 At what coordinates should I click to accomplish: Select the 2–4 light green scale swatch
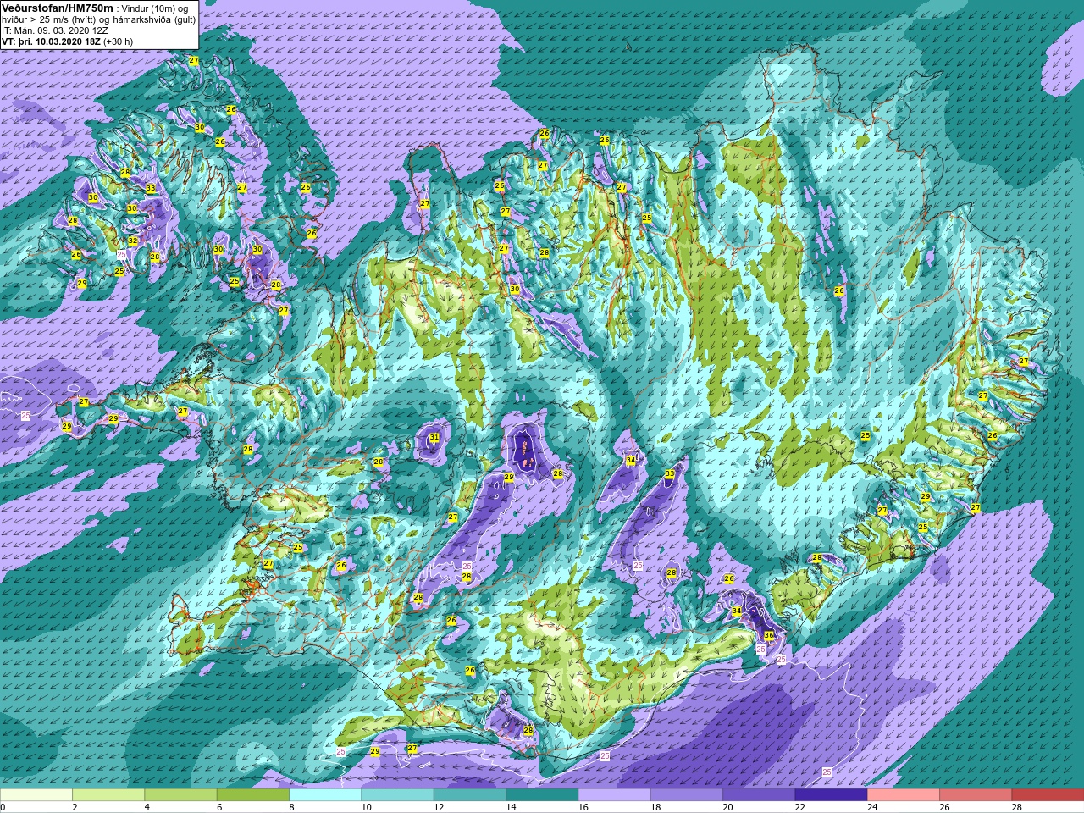[x=108, y=795]
